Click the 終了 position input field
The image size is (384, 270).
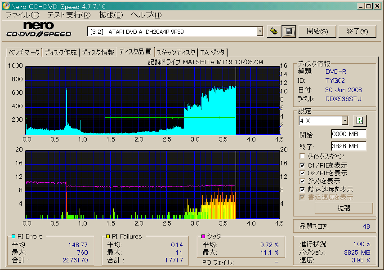[x=348, y=146]
